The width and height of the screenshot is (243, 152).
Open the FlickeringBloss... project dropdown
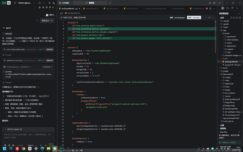coord(26,3)
